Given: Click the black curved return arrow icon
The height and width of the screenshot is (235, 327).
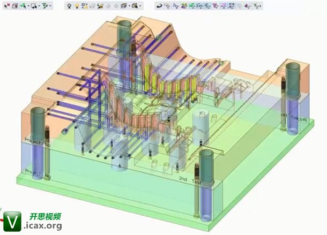Looking at the screenshot, I should pyautogui.click(x=159, y=6).
